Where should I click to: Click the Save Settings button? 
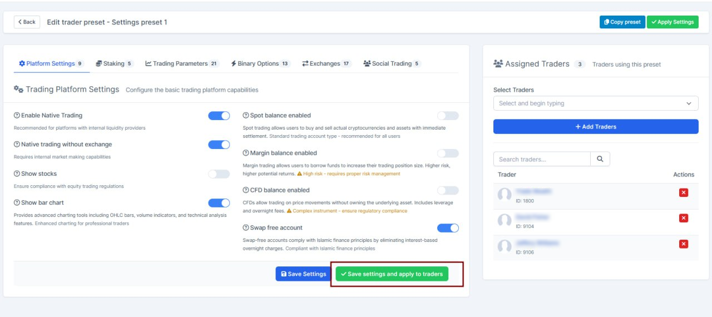tap(304, 274)
